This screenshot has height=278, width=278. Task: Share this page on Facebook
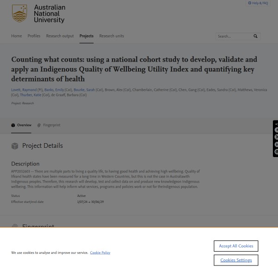tap(276, 130)
